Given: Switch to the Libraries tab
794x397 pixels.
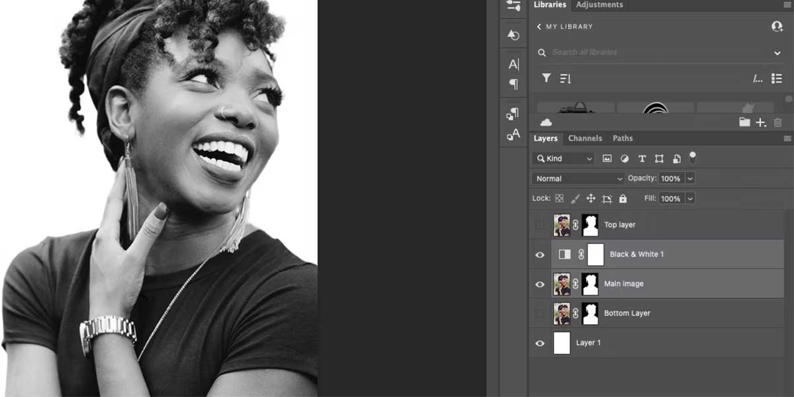Looking at the screenshot, I should pos(550,5).
